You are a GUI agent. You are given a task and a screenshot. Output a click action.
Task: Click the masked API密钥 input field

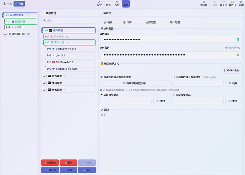click(x=170, y=55)
